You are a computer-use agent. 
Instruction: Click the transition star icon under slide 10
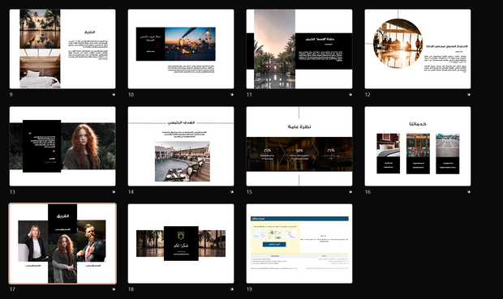[x=232, y=95]
